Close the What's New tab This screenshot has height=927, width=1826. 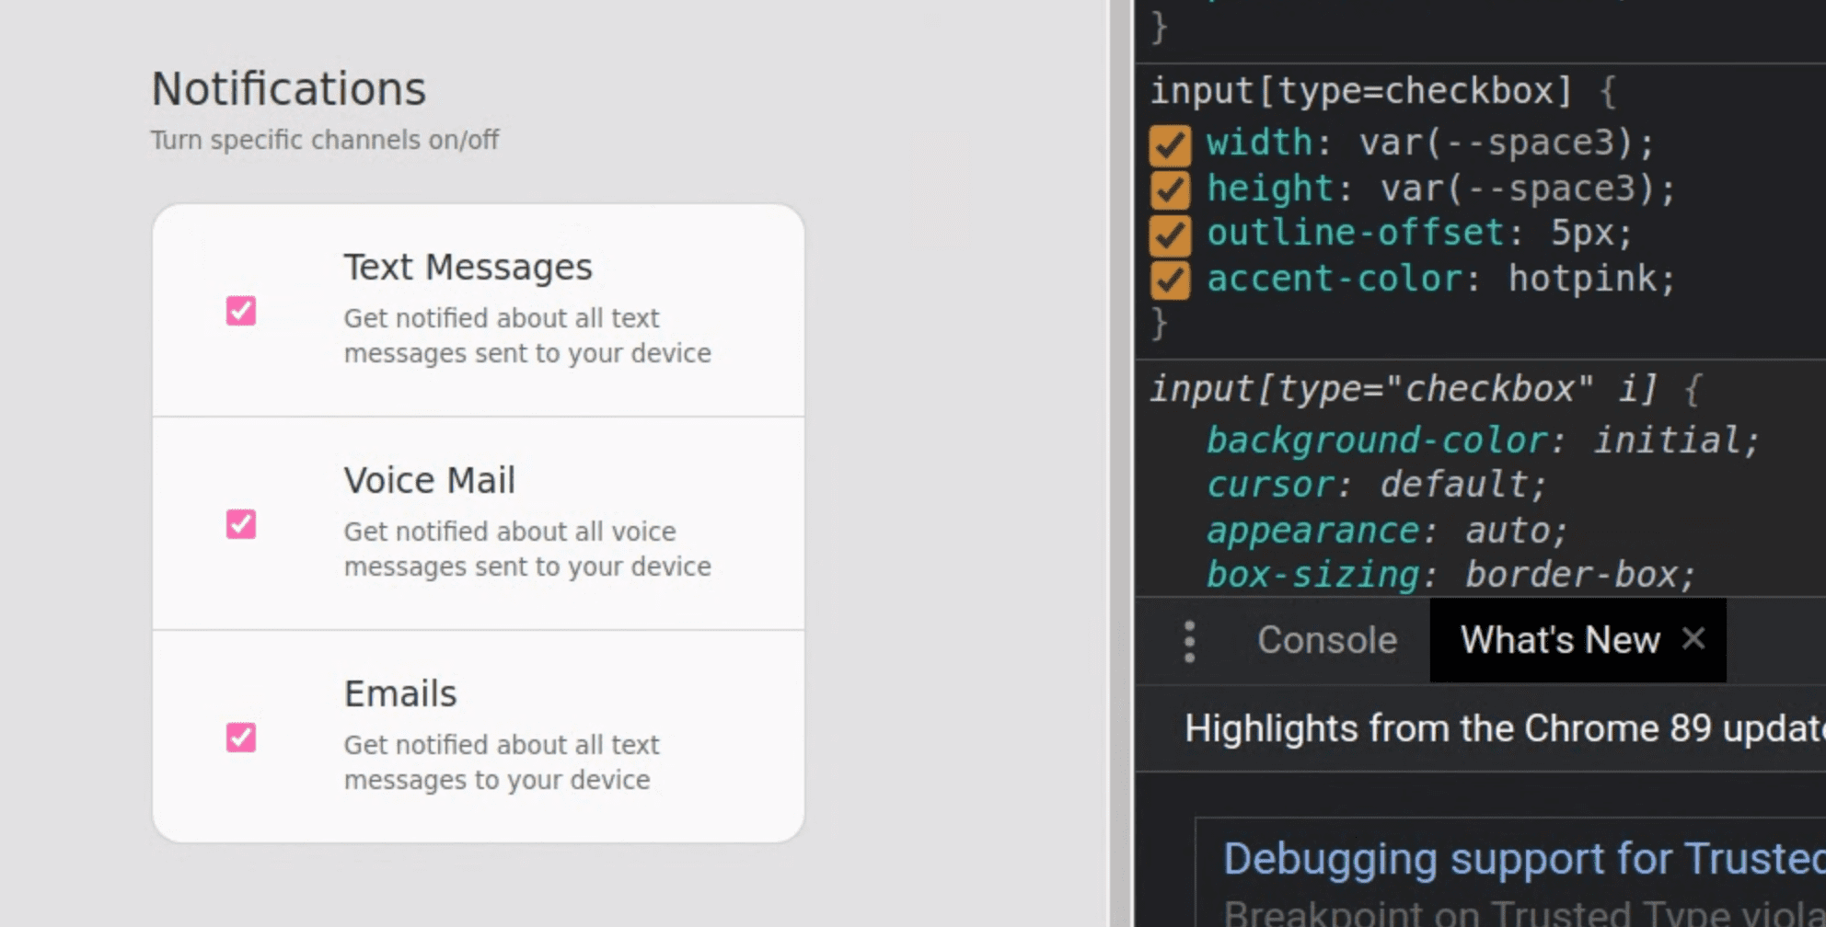tap(1693, 637)
